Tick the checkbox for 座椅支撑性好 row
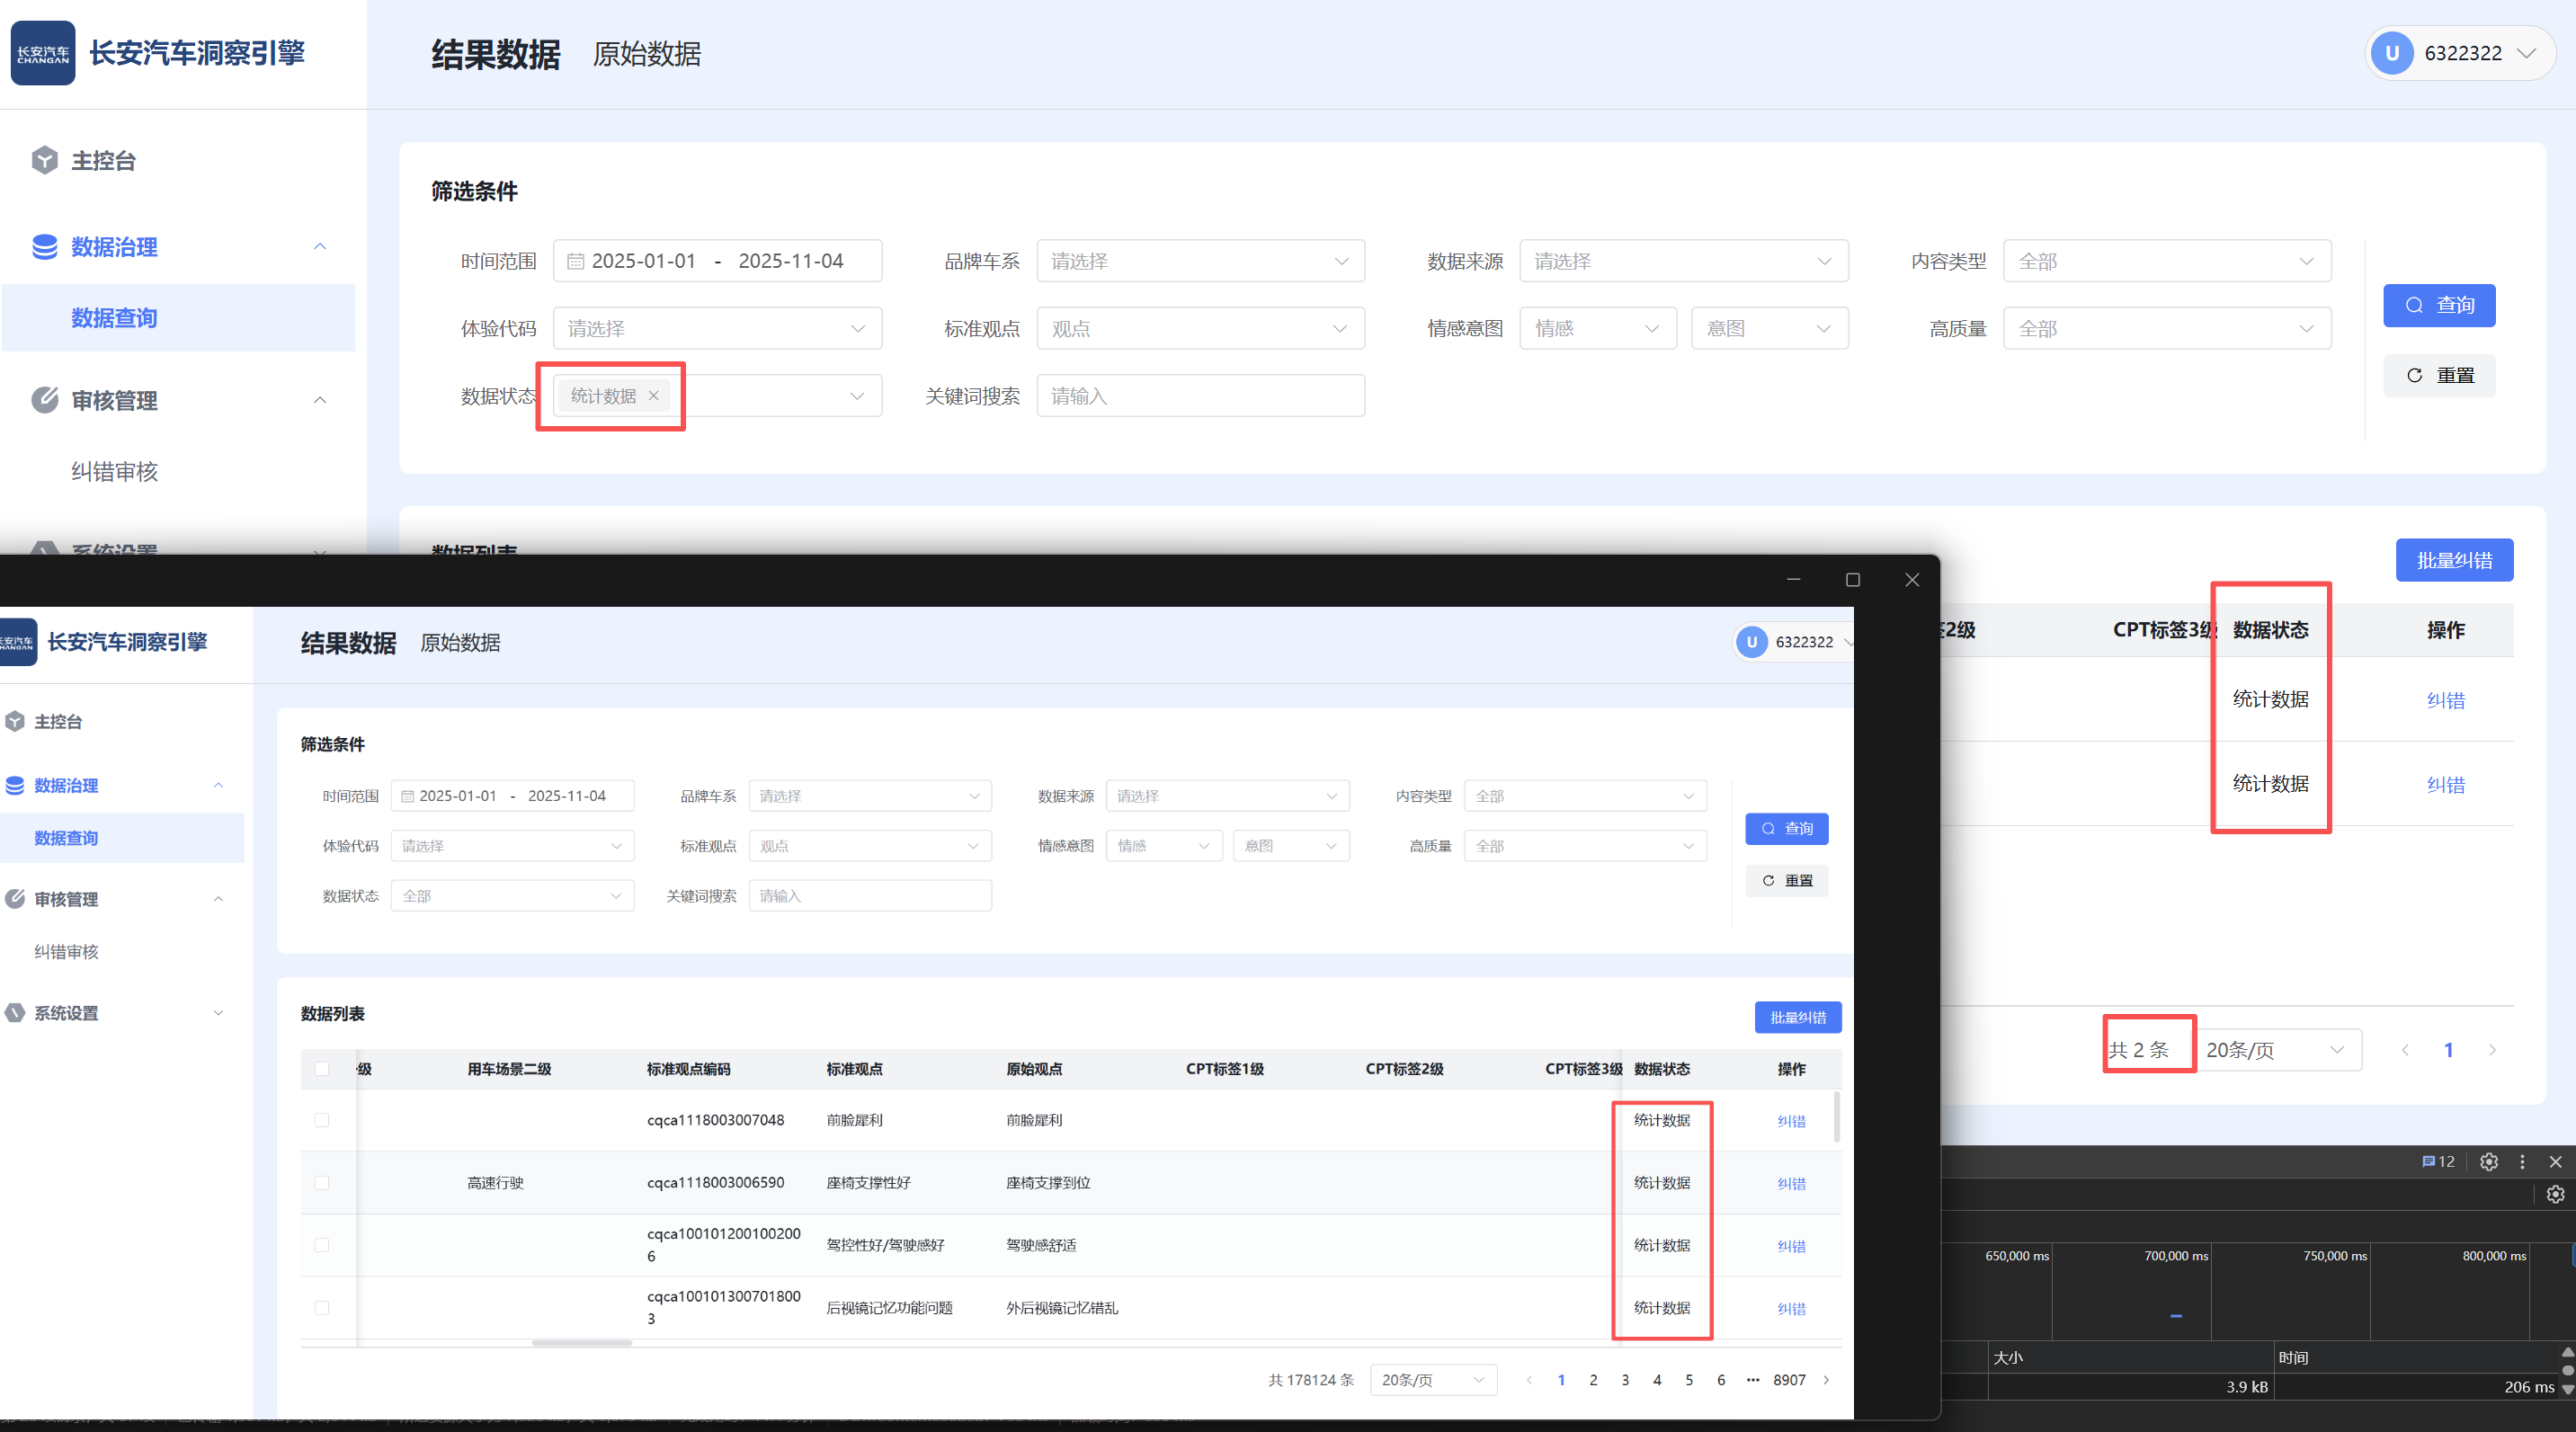 click(x=322, y=1183)
